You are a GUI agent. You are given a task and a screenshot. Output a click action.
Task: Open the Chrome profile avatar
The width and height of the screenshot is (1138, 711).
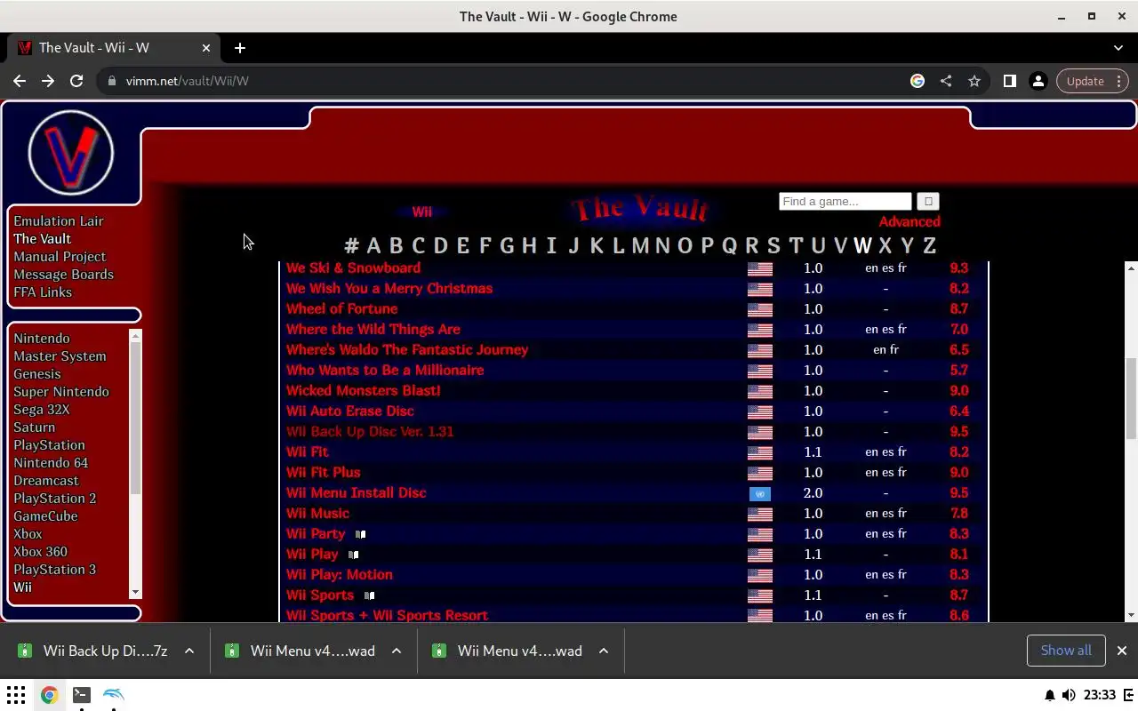point(1038,81)
